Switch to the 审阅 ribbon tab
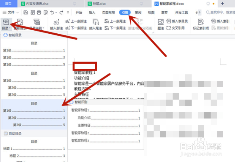 tap(138, 13)
